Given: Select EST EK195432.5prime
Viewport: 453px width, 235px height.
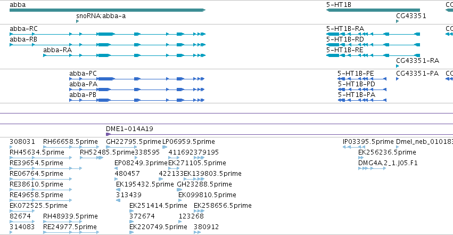Looking at the screenshot, I should pos(145,184).
